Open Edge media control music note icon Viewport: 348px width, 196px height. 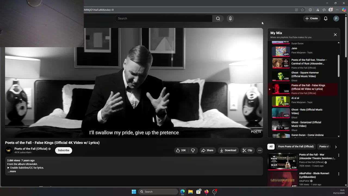pyautogui.click(x=318, y=10)
